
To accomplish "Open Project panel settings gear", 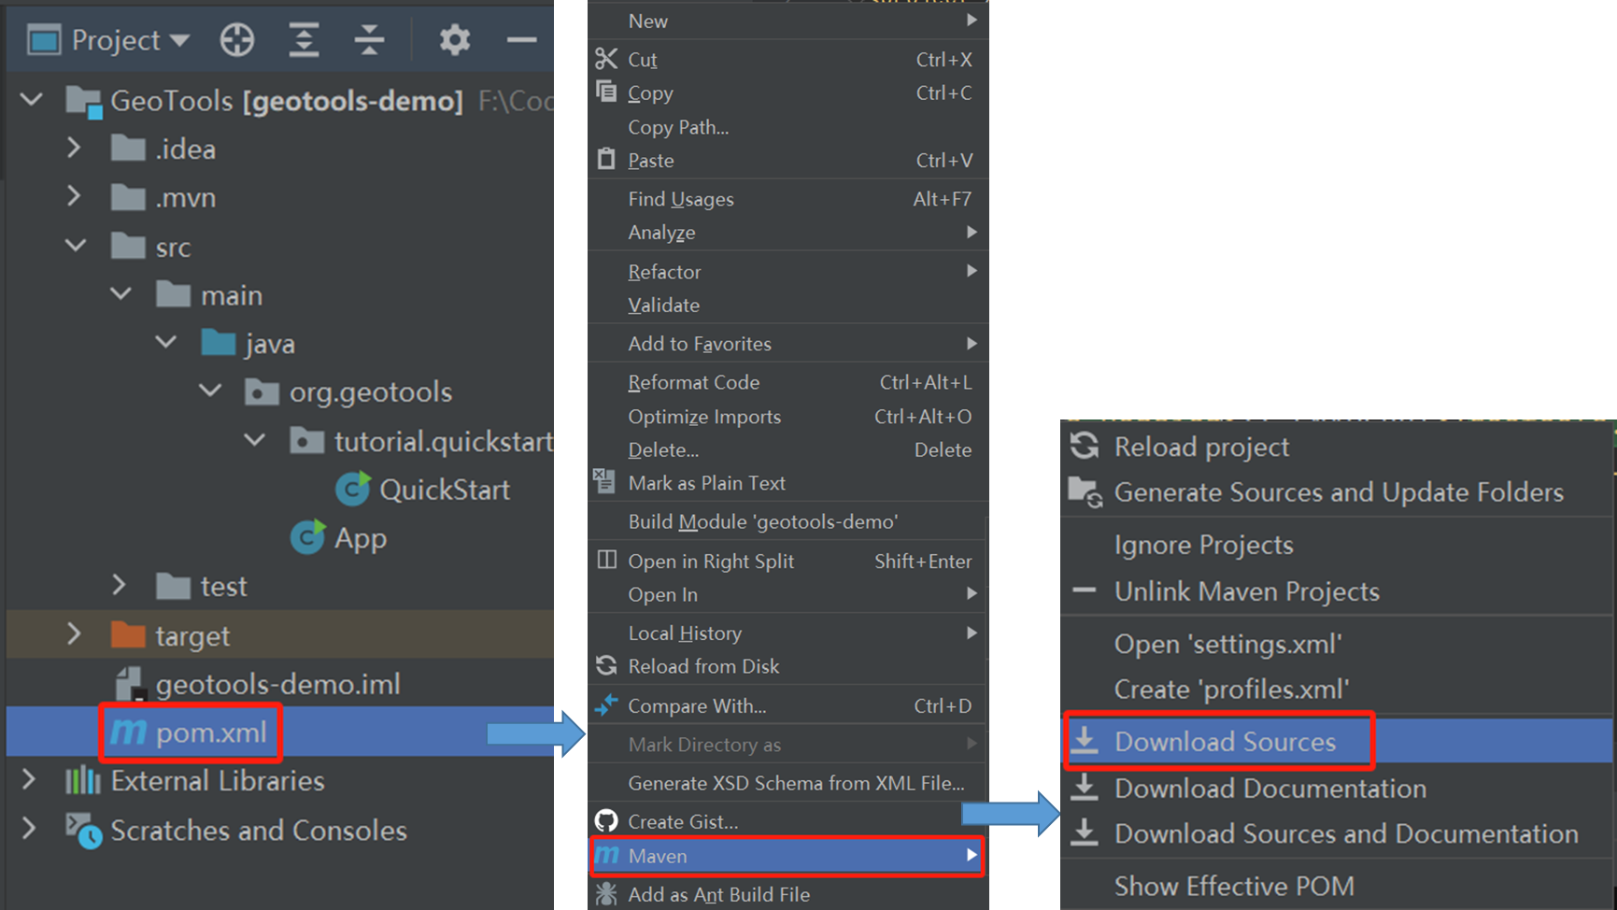I will coord(455,40).
